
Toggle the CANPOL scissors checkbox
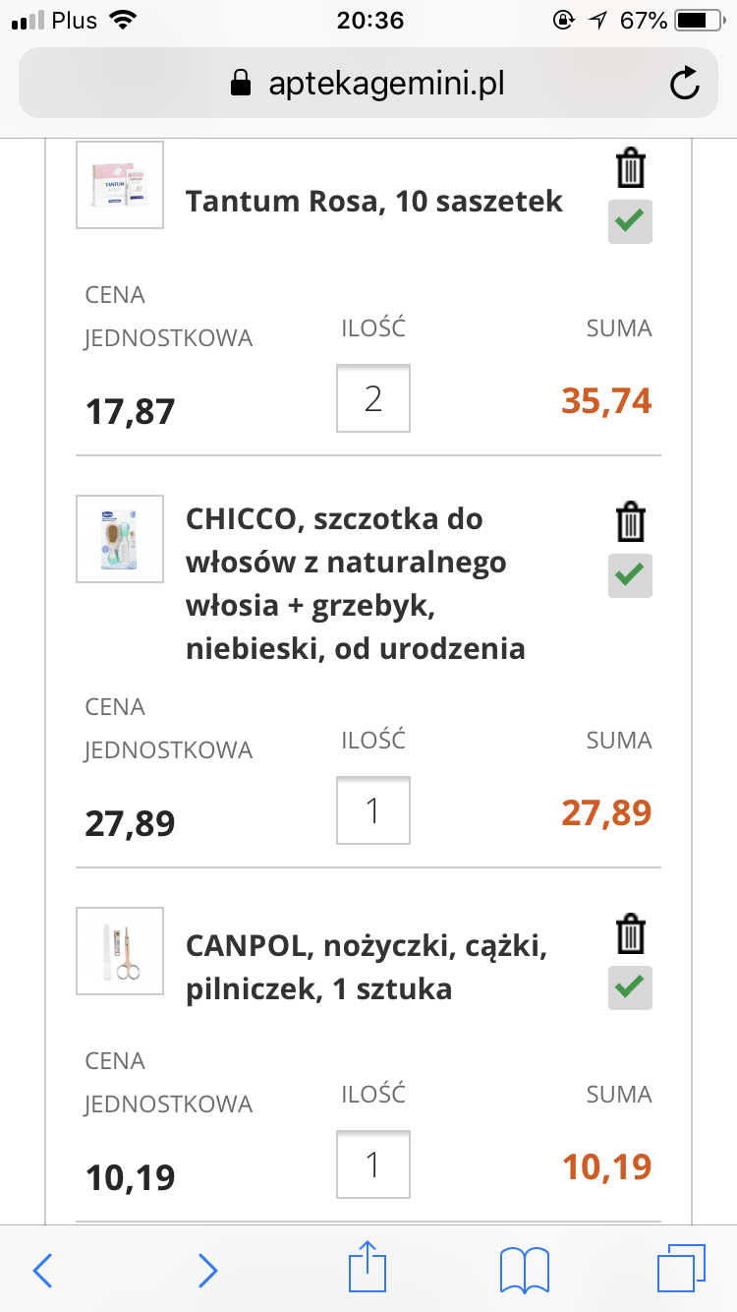(x=630, y=987)
